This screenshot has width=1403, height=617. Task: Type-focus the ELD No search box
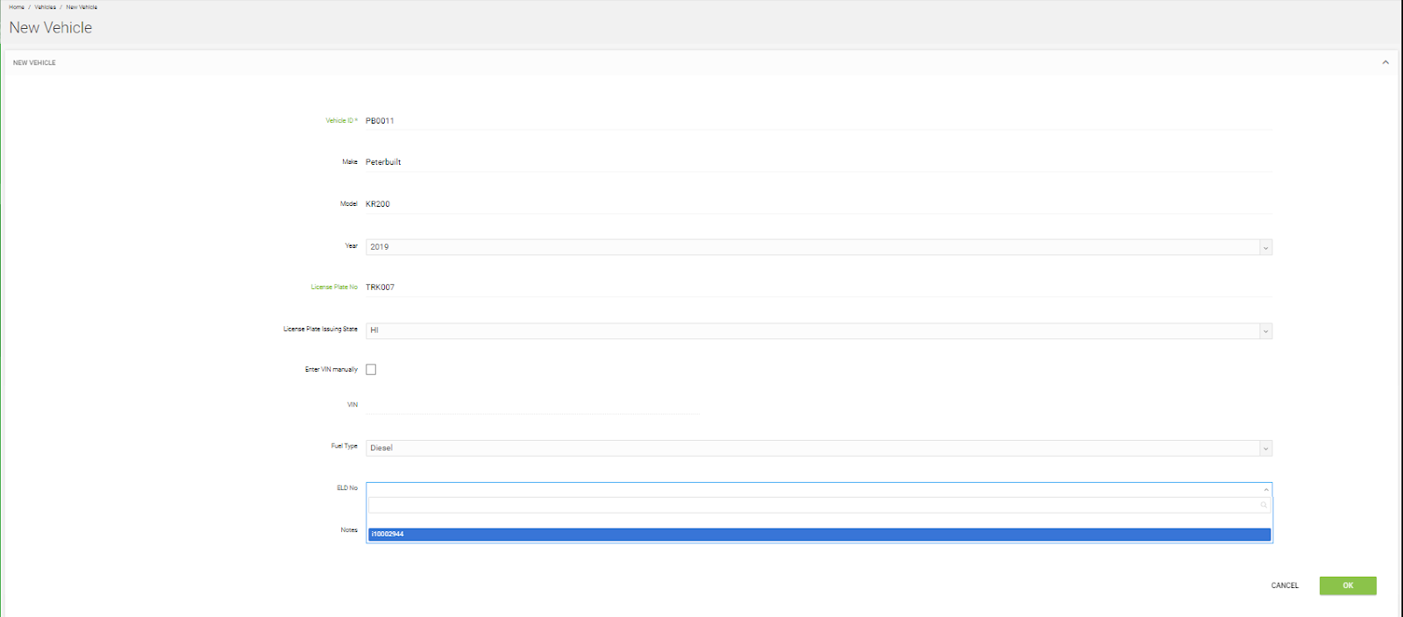point(813,506)
